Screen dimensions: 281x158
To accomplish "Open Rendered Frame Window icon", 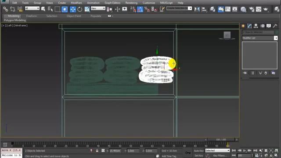I will (x=259, y=9).
